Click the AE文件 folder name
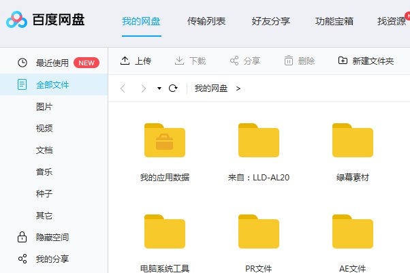Screen dimensions: 410x273 point(353,268)
